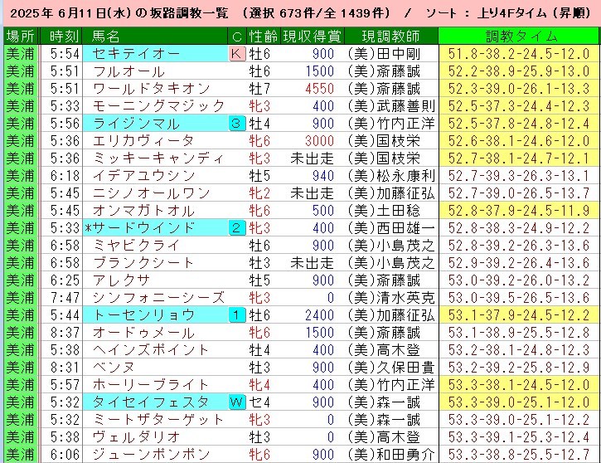Select horse name ワールドタキオン
This screenshot has height=463, width=601.
pos(152,89)
